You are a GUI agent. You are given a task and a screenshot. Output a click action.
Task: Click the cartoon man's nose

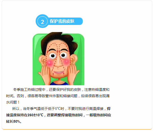[58, 63]
